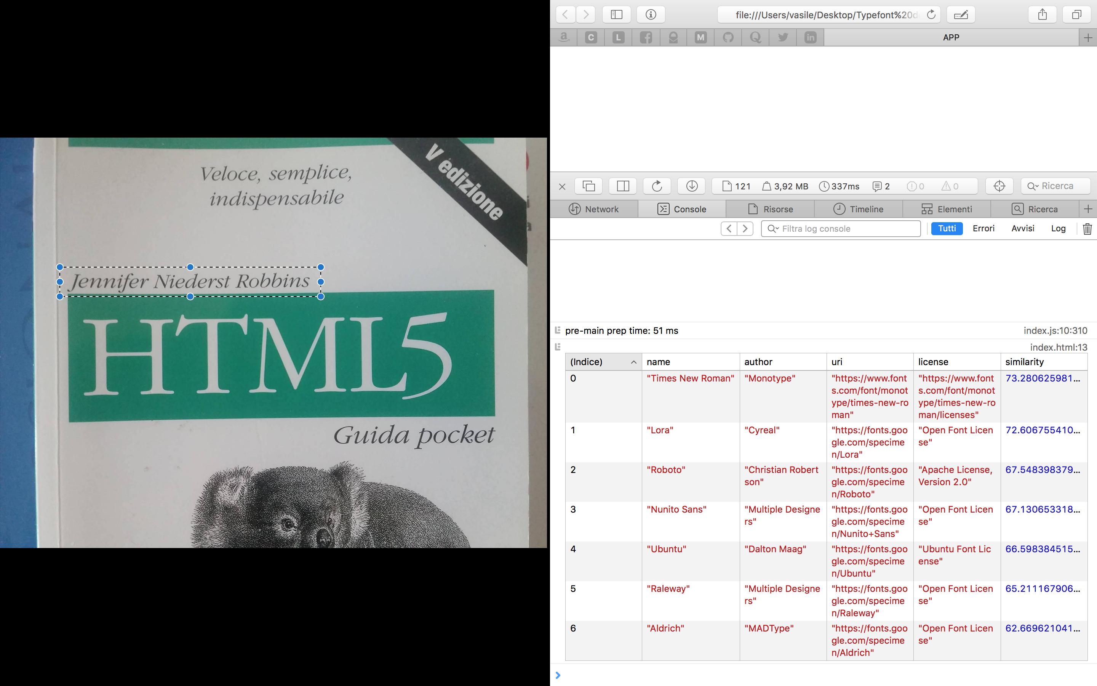This screenshot has width=1097, height=686.
Task: Open the Share icon in Safari toolbar
Action: 1042,14
